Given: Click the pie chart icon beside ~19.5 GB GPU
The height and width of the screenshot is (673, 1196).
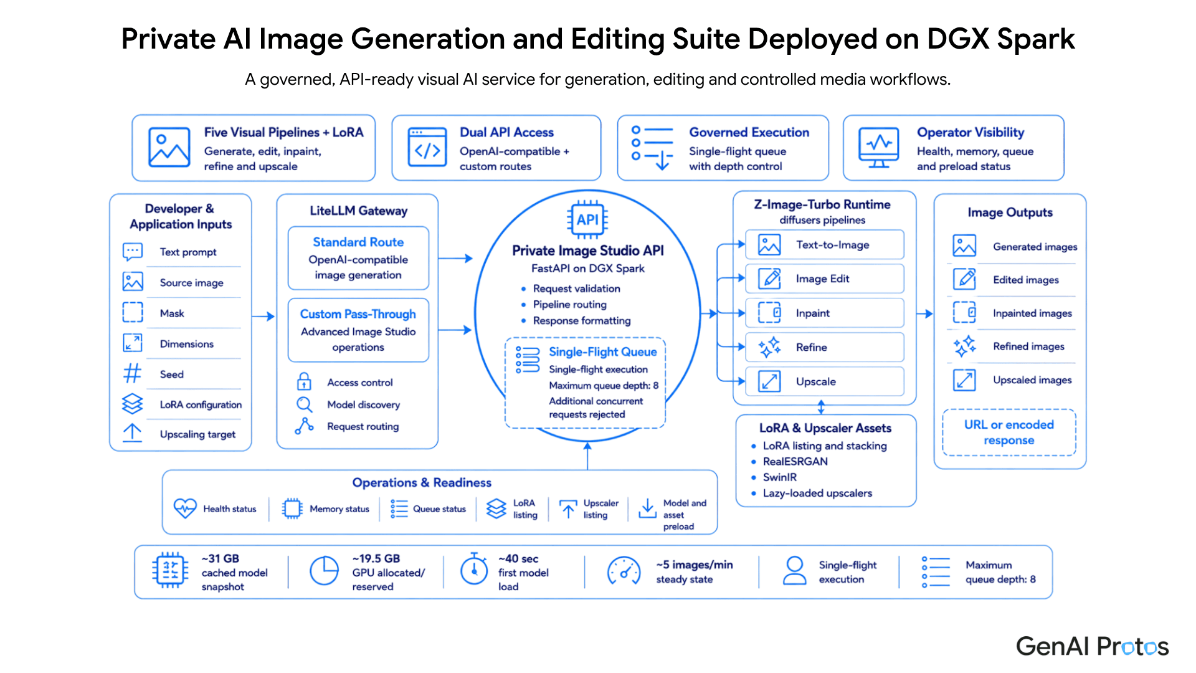Looking at the screenshot, I should coord(324,570).
